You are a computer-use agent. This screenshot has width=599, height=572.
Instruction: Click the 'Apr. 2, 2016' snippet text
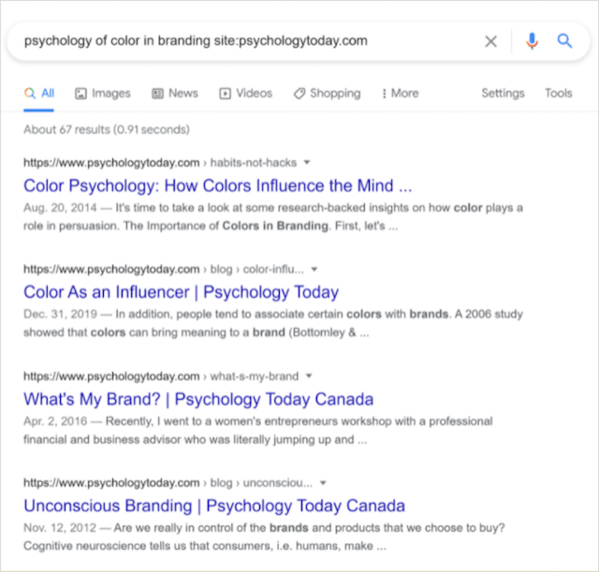click(55, 421)
